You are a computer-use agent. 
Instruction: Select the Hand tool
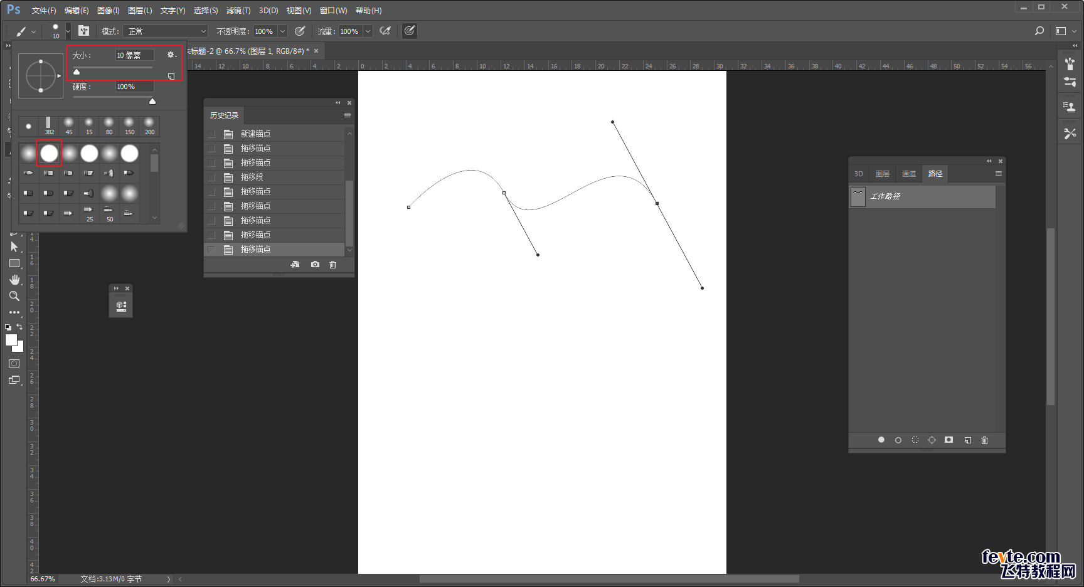14,280
